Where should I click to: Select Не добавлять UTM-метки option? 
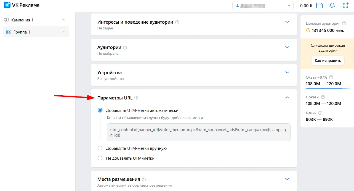click(x=100, y=158)
